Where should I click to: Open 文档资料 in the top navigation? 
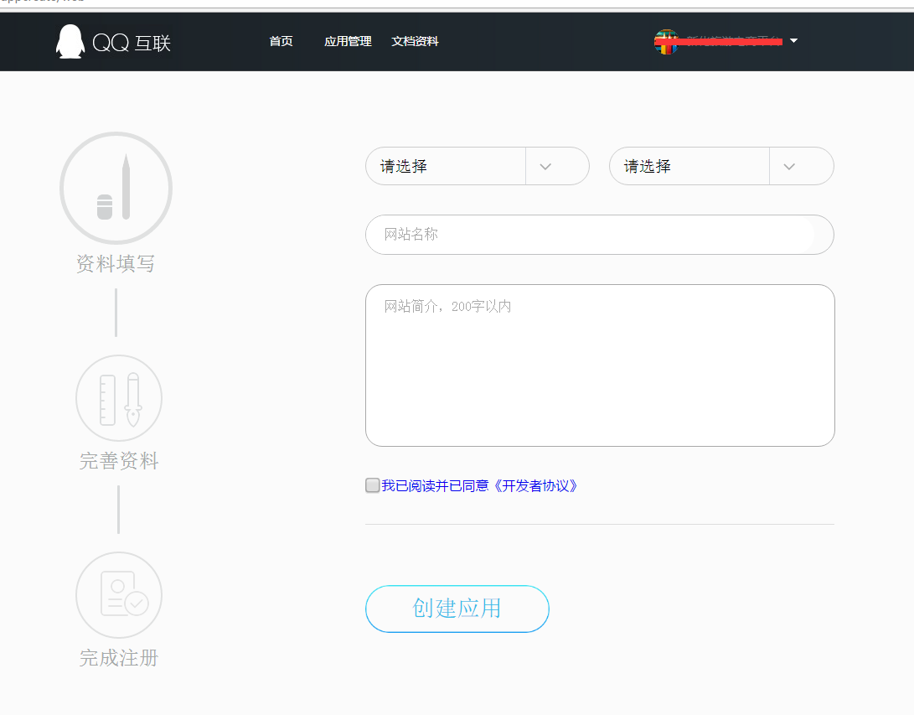pyautogui.click(x=415, y=42)
